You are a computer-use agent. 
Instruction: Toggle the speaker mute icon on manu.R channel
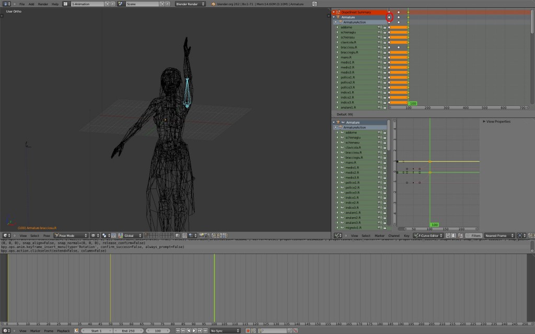pos(379,57)
